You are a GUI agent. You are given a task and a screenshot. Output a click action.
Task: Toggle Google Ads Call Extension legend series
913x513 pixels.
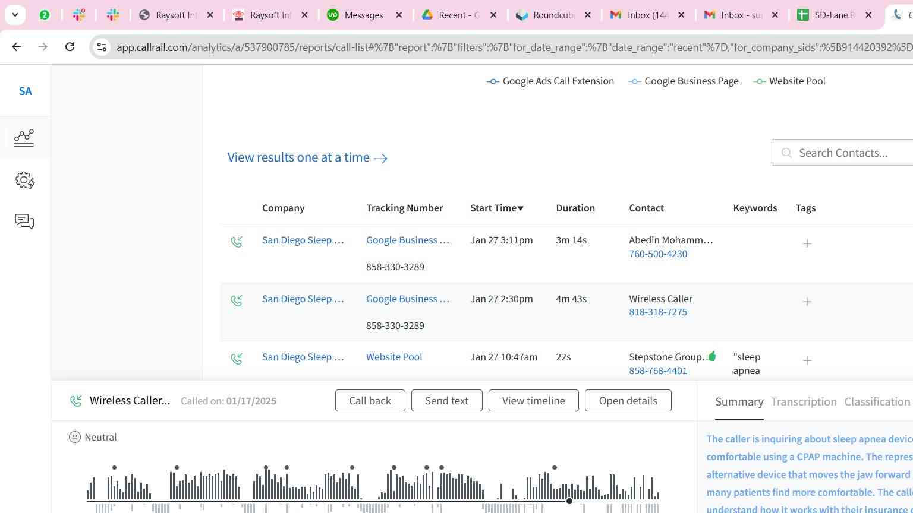tap(550, 81)
